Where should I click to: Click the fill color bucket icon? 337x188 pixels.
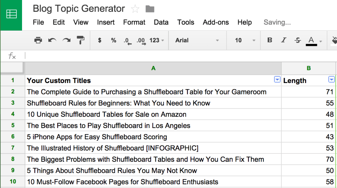(x=334, y=41)
